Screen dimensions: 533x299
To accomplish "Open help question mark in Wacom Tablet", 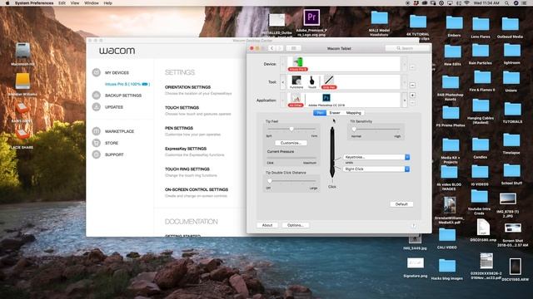I will coord(413,225).
